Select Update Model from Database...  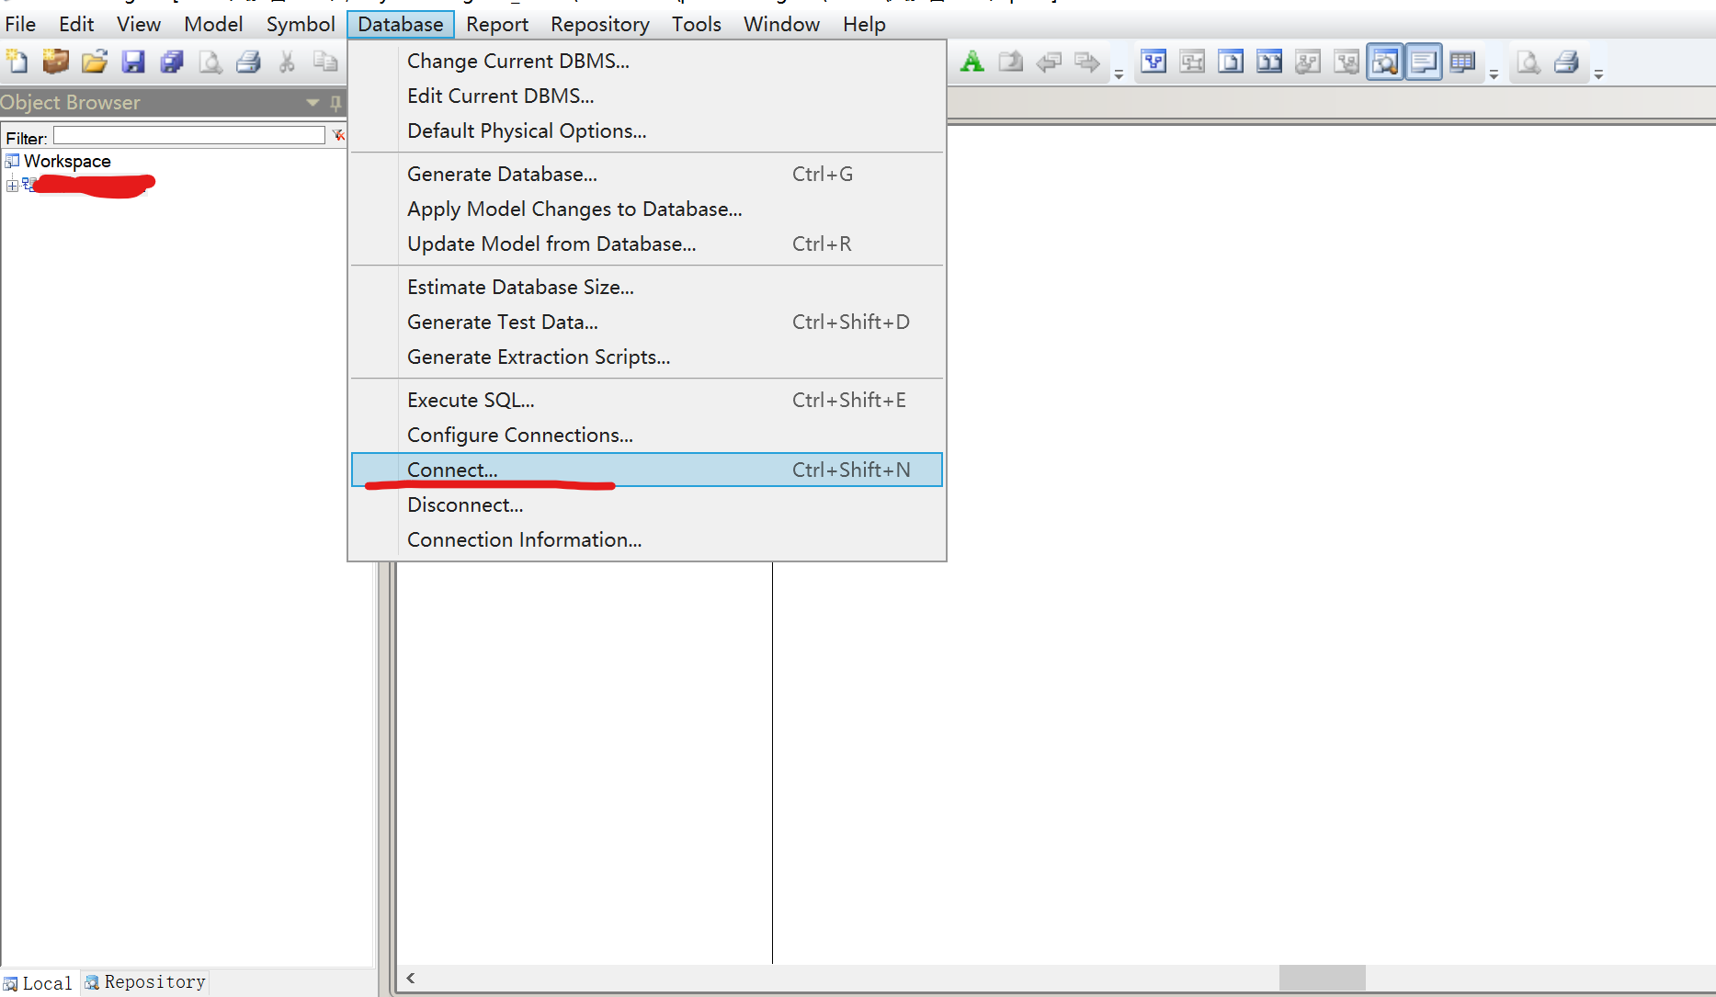coord(647,244)
